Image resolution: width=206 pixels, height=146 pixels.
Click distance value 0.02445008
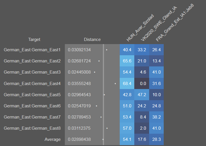(x=79, y=72)
